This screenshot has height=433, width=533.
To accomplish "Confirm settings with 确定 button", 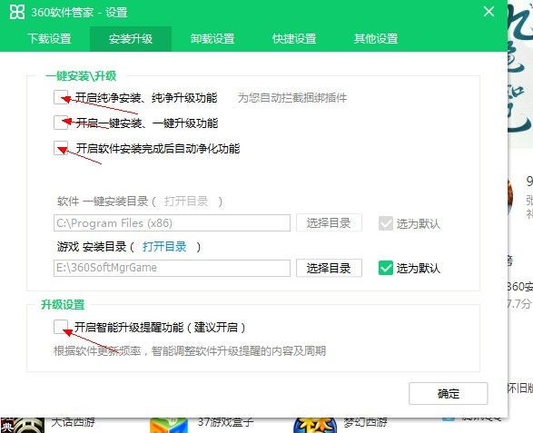I will point(449,394).
